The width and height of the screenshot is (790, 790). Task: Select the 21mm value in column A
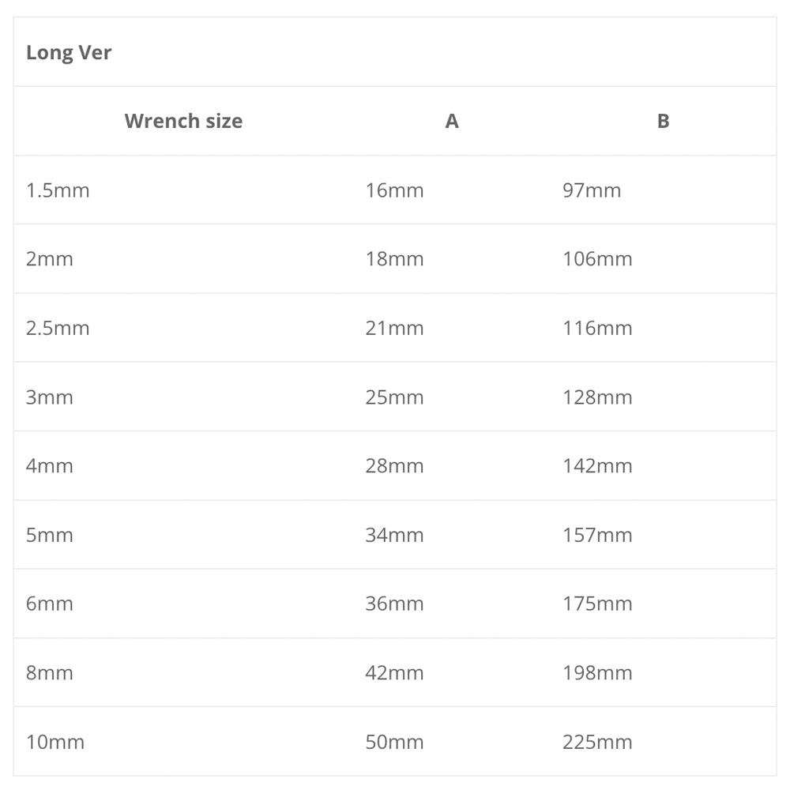pyautogui.click(x=394, y=328)
